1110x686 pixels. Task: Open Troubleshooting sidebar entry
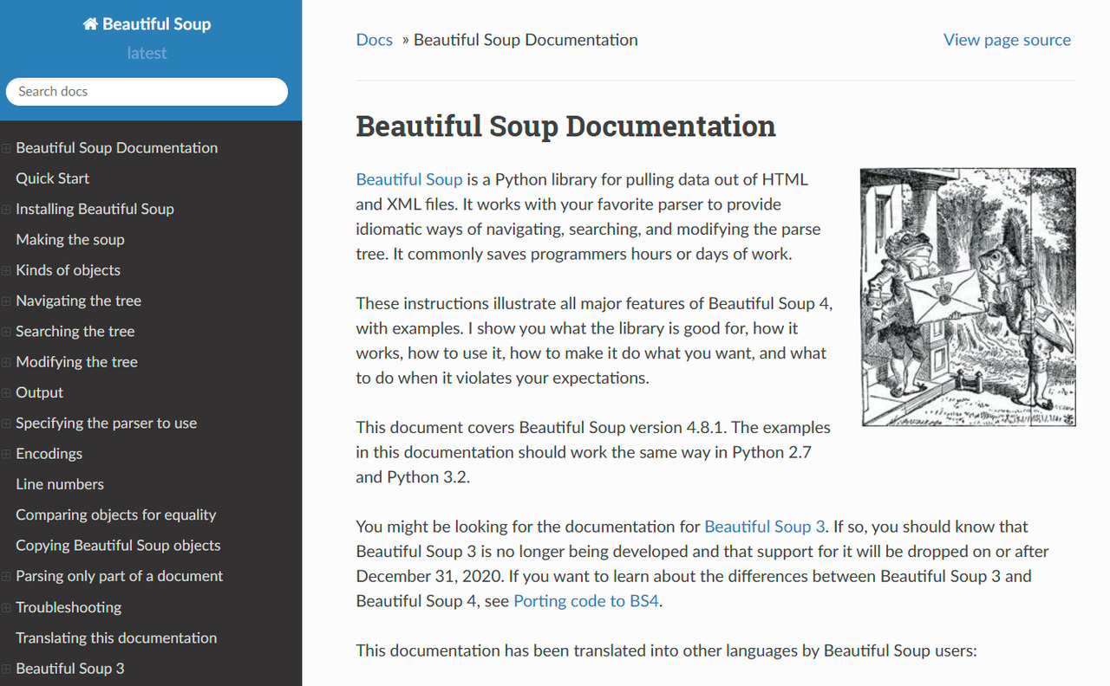tap(68, 607)
